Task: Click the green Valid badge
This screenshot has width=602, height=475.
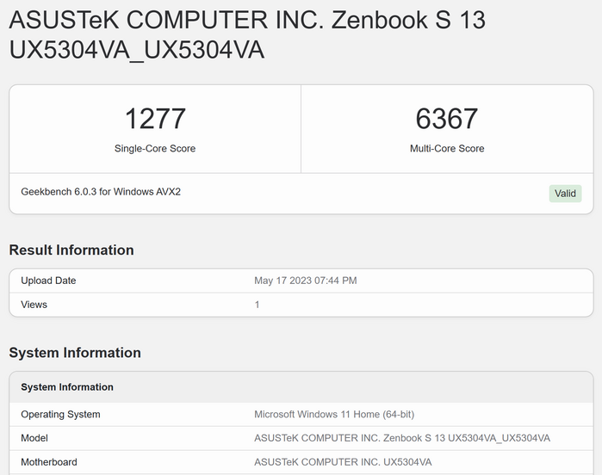Action: point(565,194)
